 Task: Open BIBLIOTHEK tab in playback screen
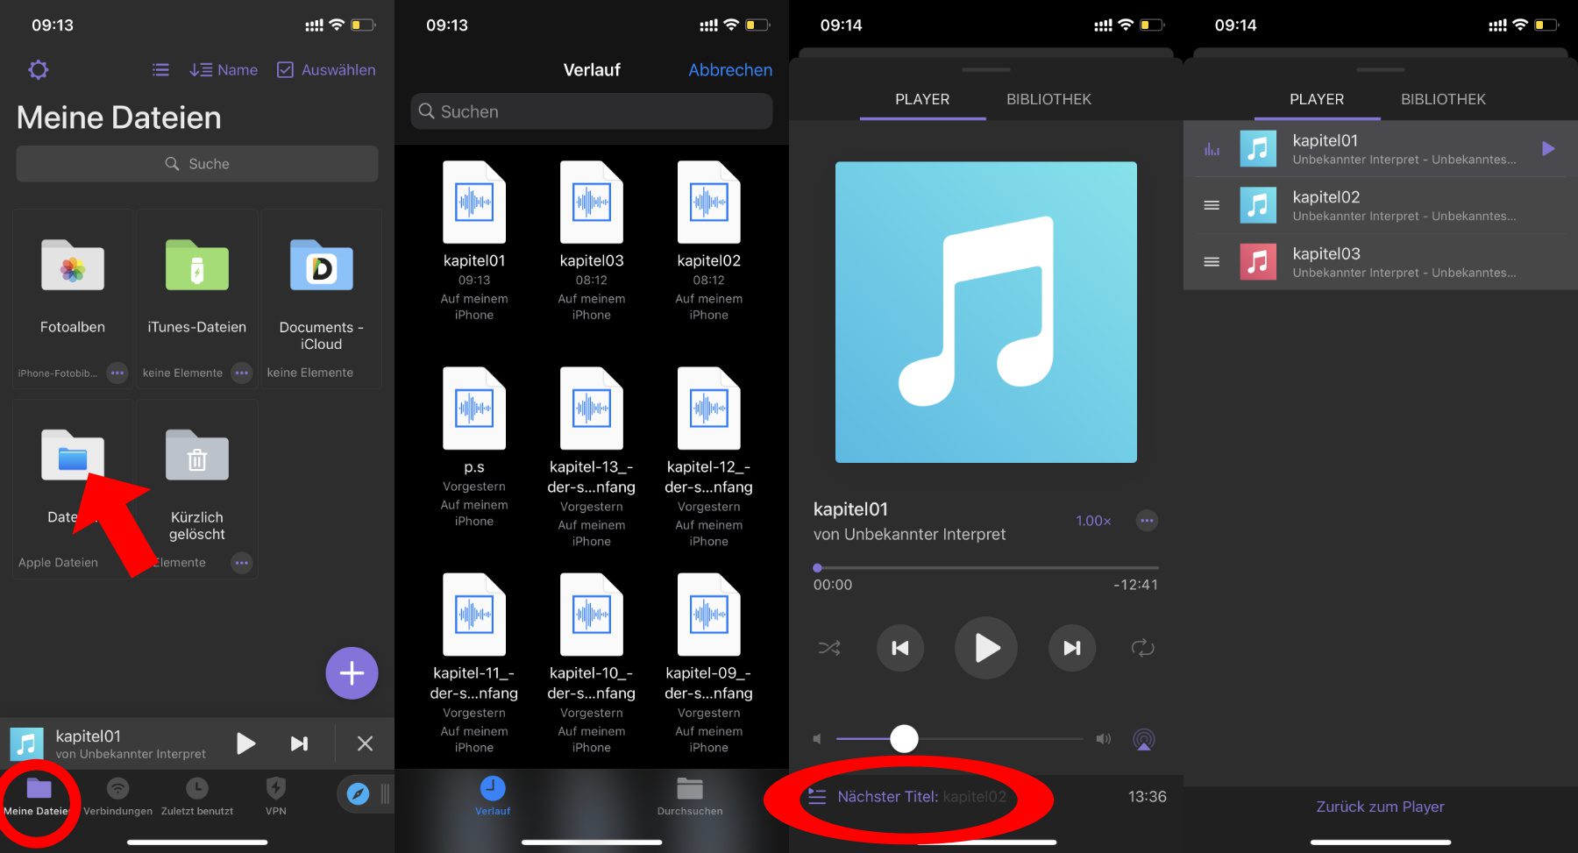[1048, 99]
